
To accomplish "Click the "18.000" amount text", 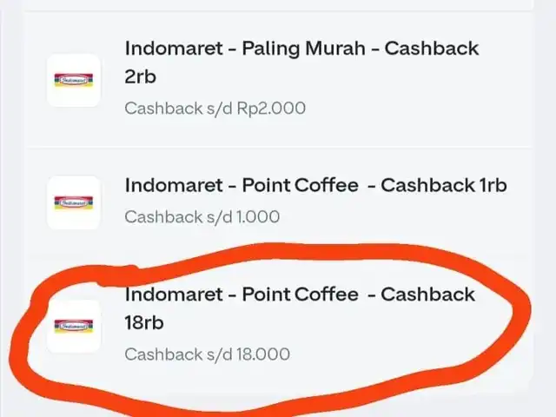I will (x=263, y=354).
